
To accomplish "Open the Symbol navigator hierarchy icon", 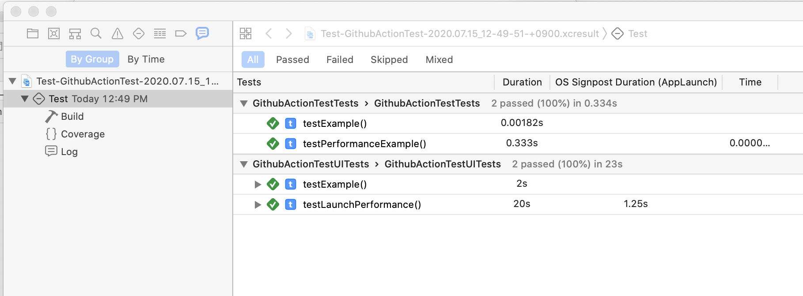I will (x=75, y=33).
